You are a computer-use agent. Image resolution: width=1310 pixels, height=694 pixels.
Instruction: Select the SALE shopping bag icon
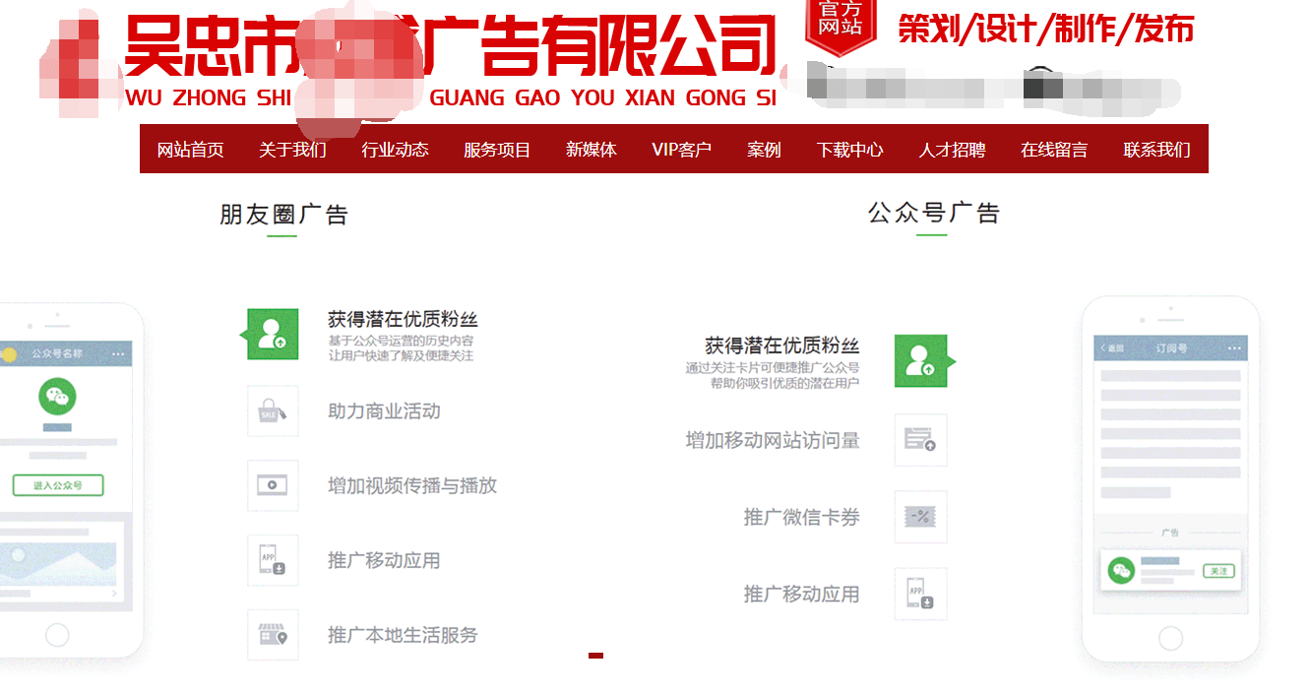(x=273, y=411)
